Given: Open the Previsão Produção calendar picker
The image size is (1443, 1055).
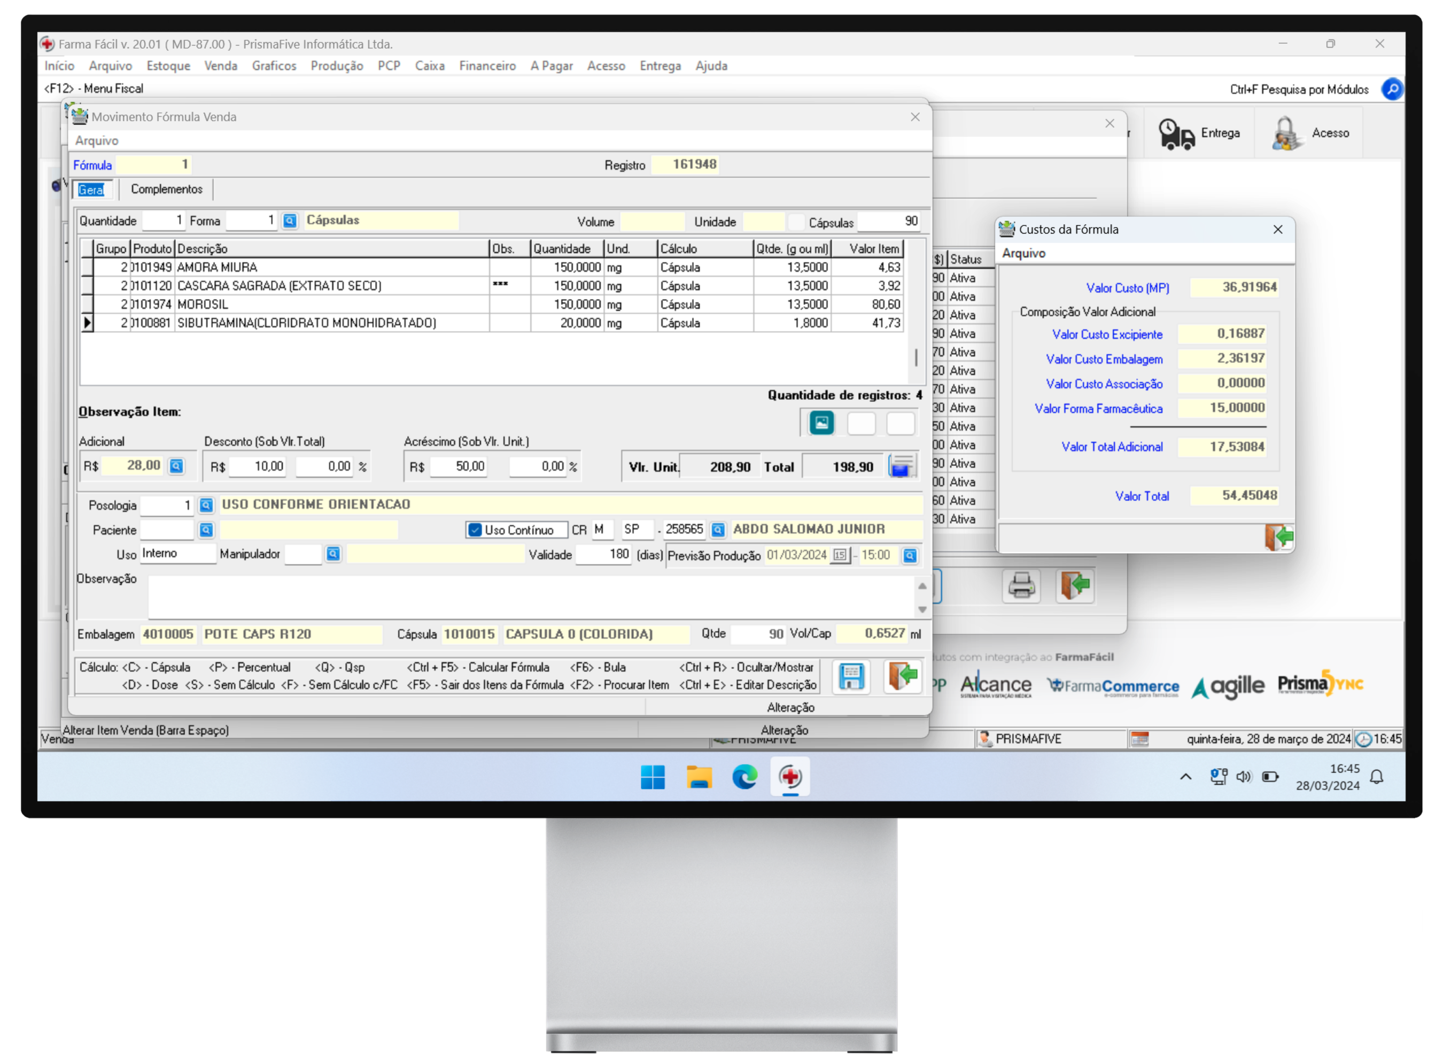Looking at the screenshot, I should 840,555.
